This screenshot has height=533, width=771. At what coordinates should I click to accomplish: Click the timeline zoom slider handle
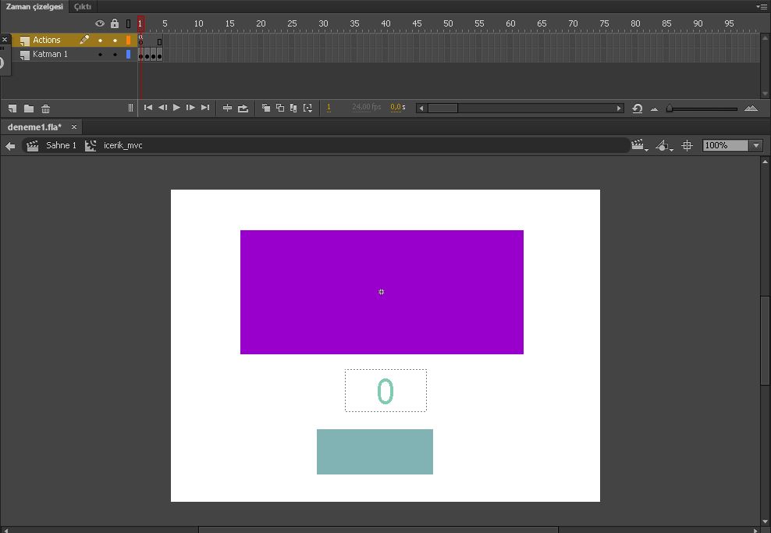click(x=670, y=108)
